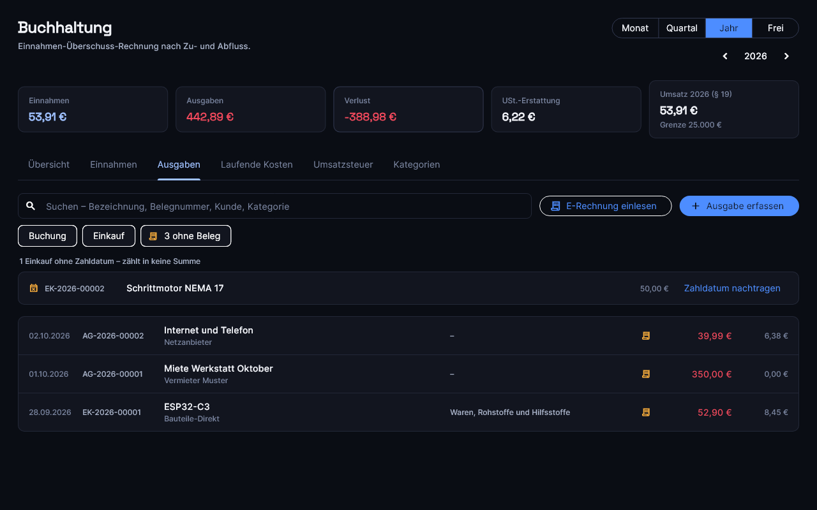Open the Kategorien tab

pos(417,164)
